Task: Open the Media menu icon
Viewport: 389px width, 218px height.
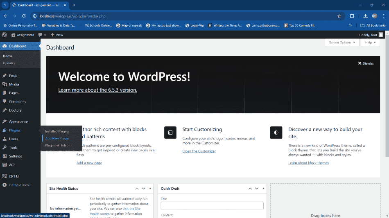Action: click(x=5, y=84)
